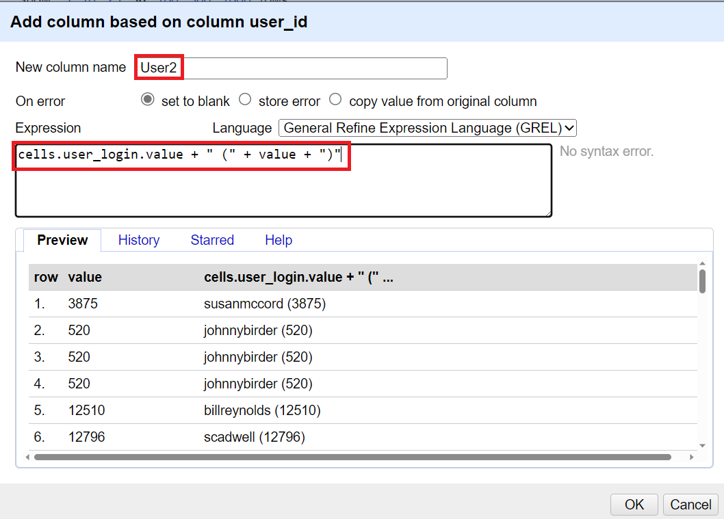Switch to the History tab
The width and height of the screenshot is (724, 519).
[x=138, y=240]
